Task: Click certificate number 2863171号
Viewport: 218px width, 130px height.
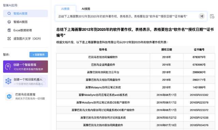Action: pyautogui.click(x=199, y=80)
